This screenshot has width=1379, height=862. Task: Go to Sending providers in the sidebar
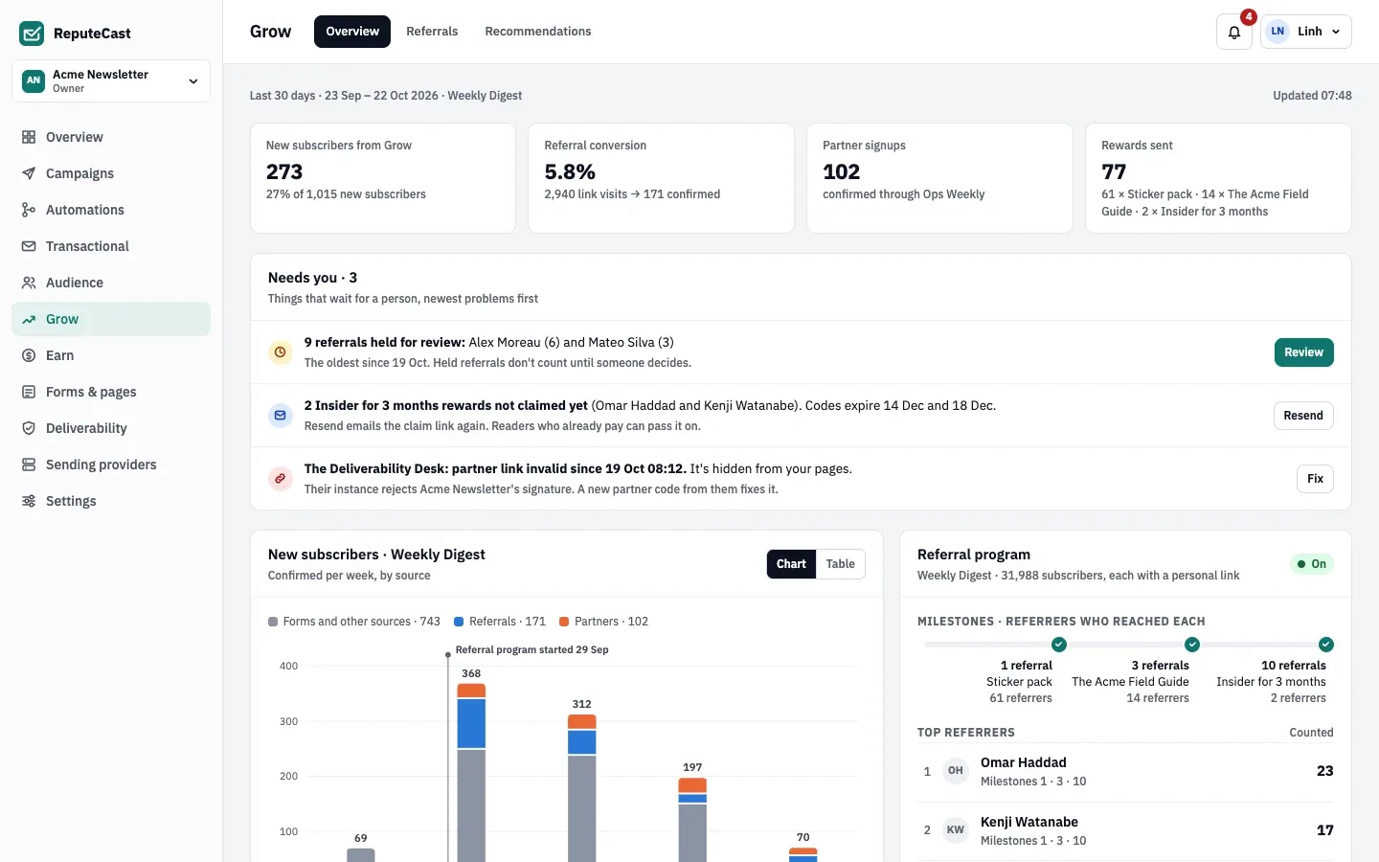pos(111,465)
